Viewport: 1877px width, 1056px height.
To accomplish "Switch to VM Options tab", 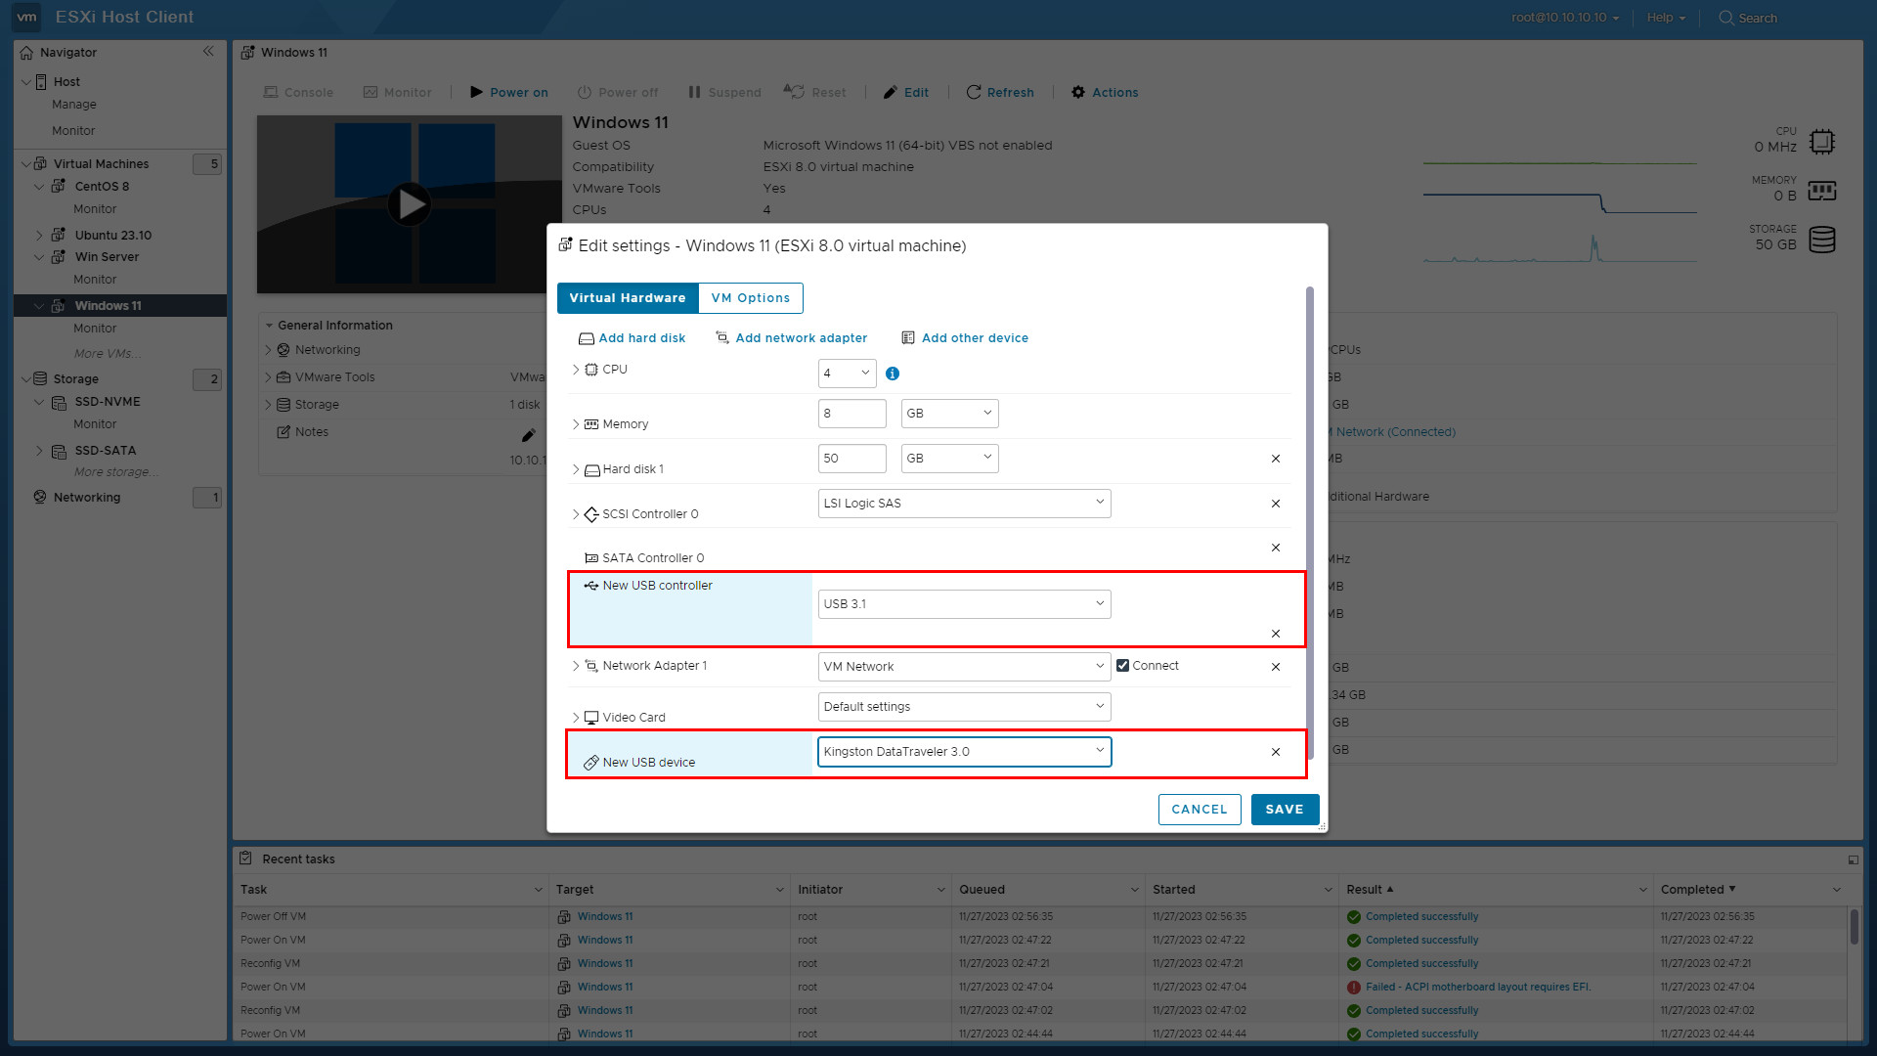I will (750, 298).
